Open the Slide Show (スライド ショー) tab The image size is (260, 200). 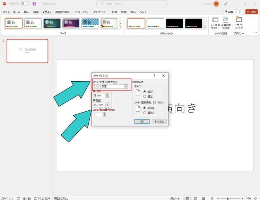coord(100,12)
